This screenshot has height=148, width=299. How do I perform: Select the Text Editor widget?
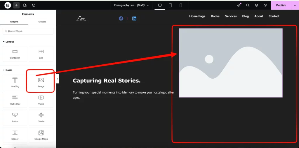(15, 100)
